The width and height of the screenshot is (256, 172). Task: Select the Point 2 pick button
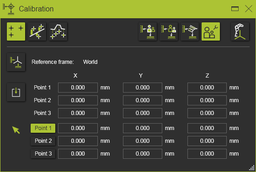click(43, 141)
